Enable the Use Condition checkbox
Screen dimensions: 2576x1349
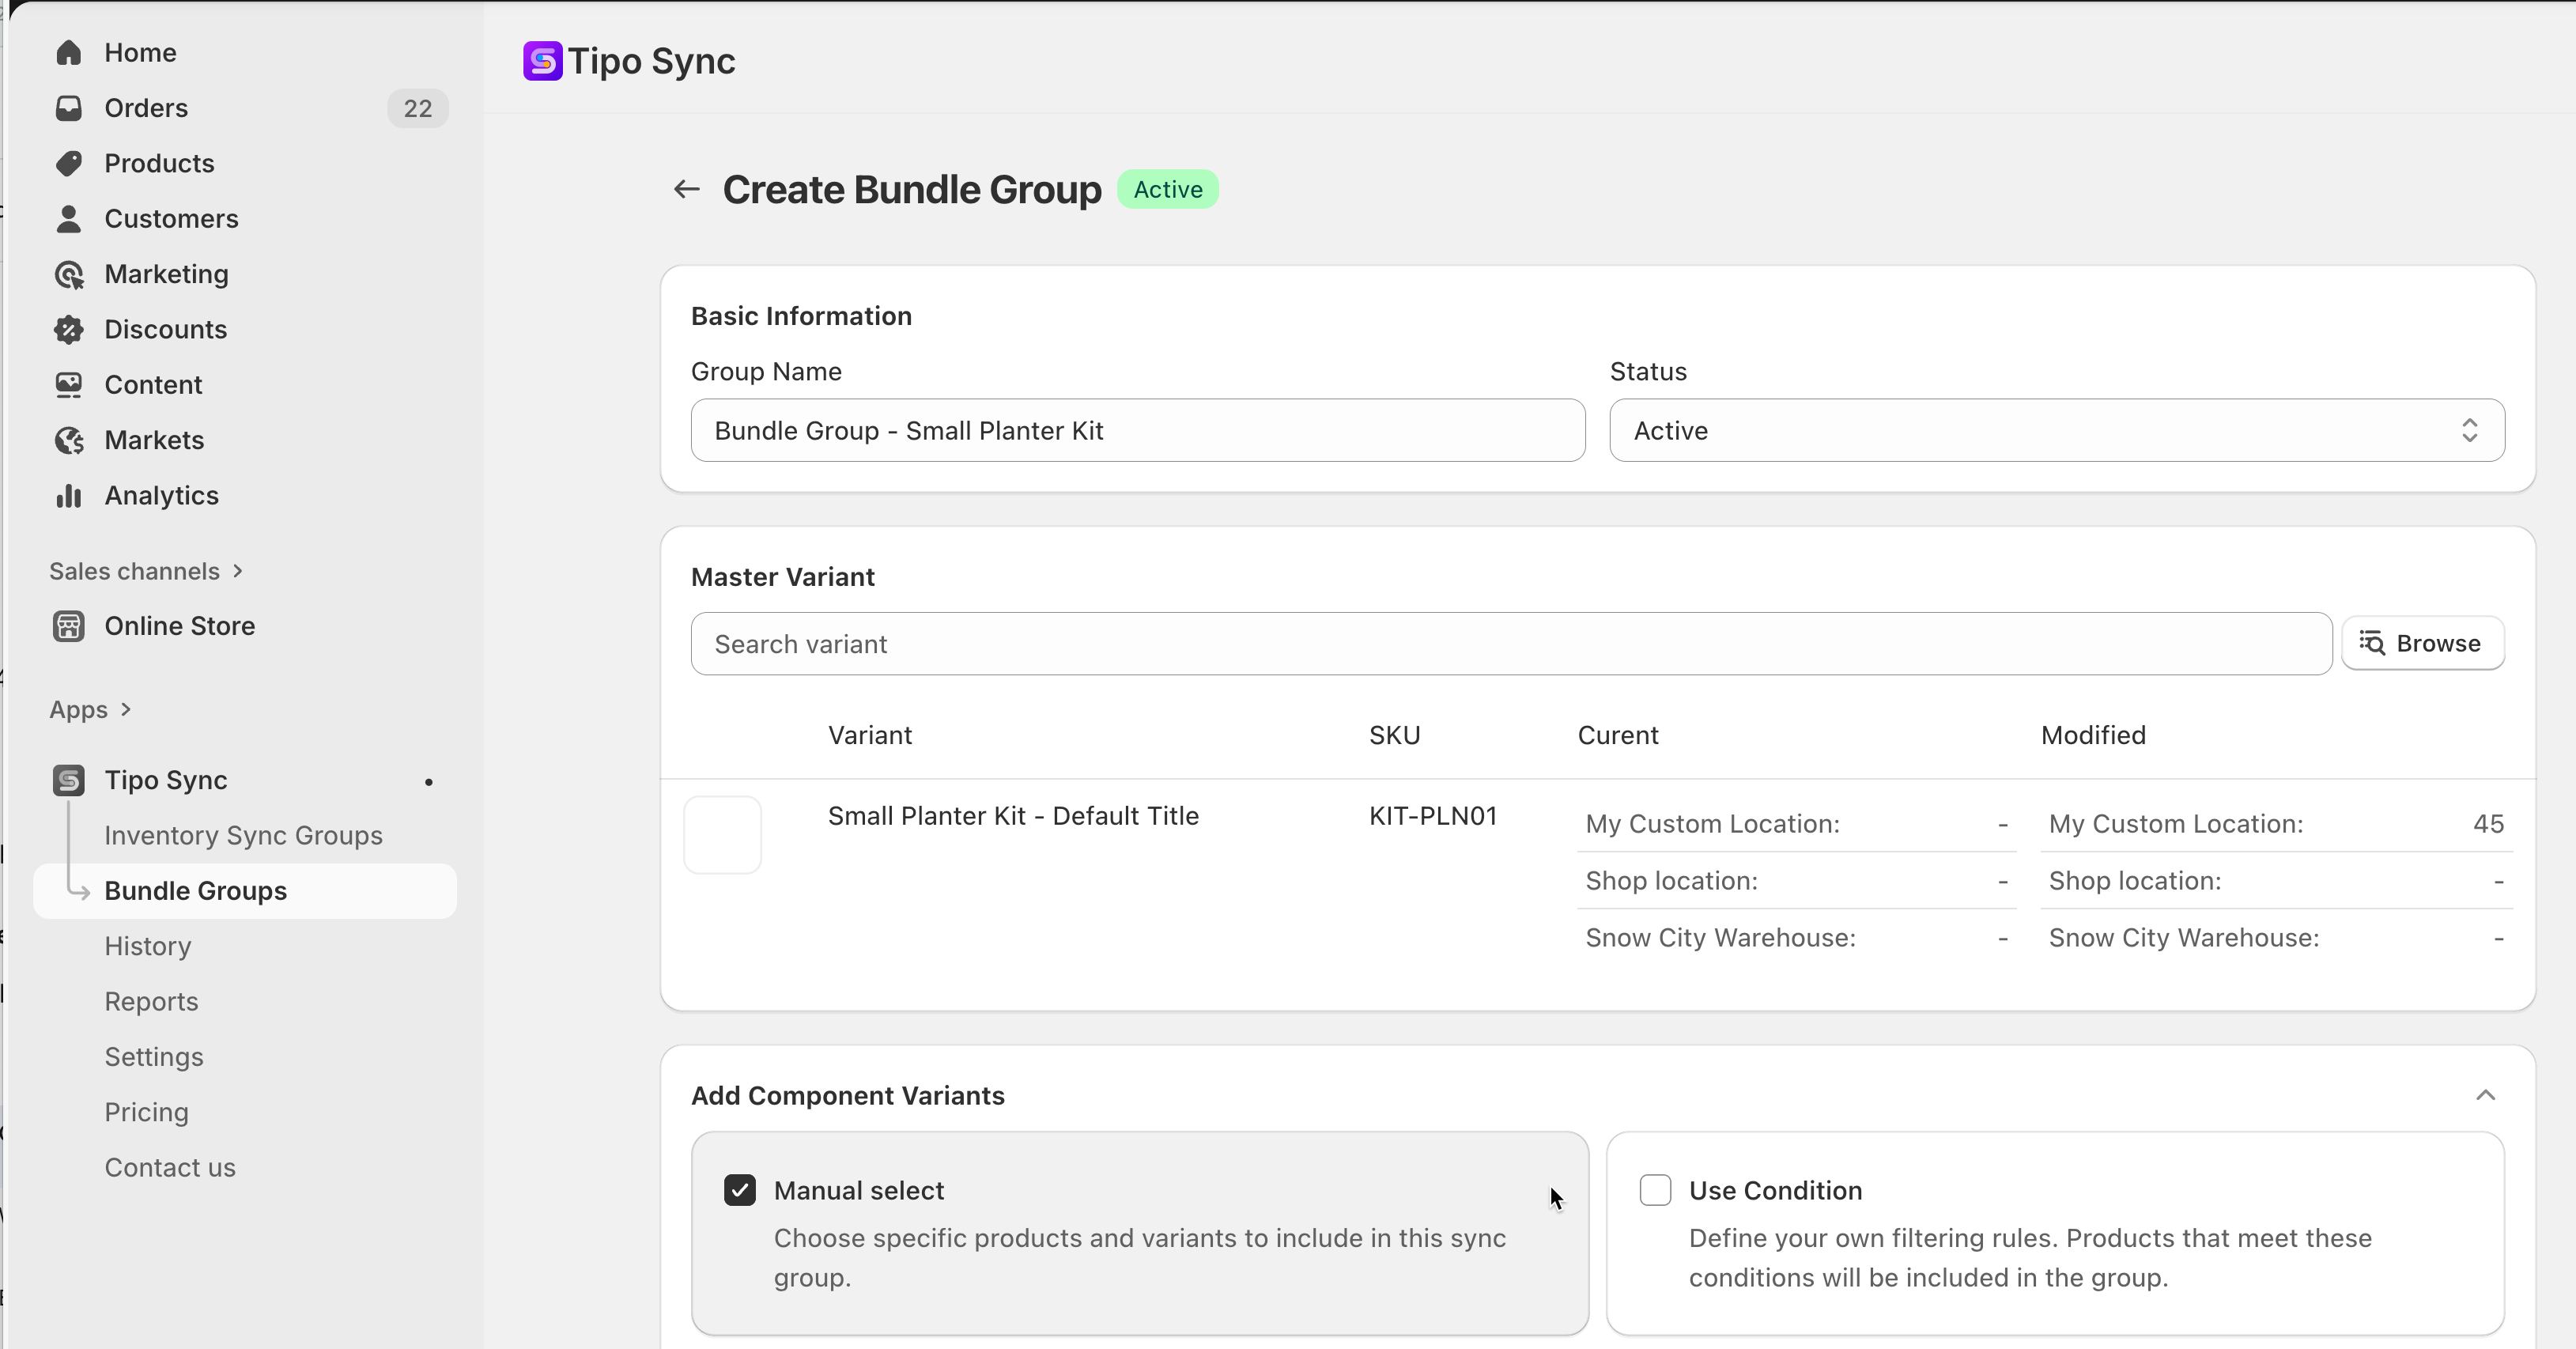[1655, 1190]
